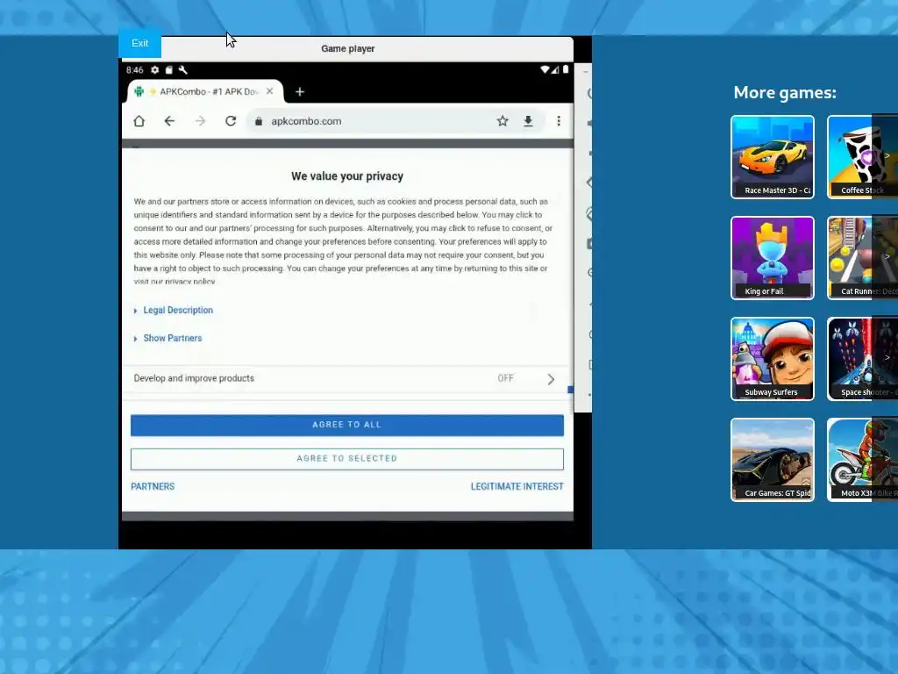Open the King or Fail game thumbnail
898x674 pixels.
tap(772, 258)
